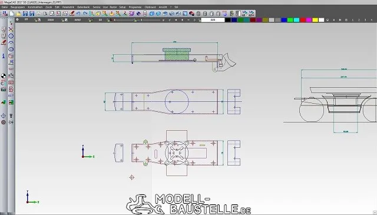This screenshot has width=377, height=215.
Task: Select the bright green color swatch
Action: tap(290, 20)
